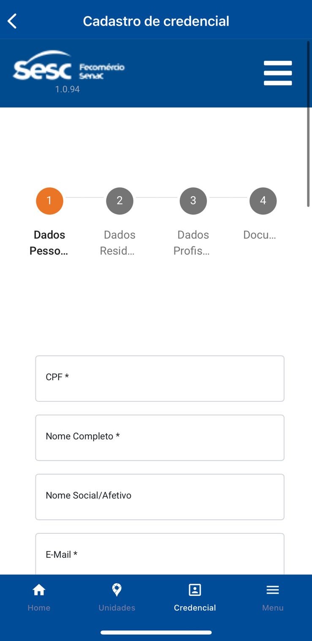Focus the E-Mail input field
The image size is (312, 641).
tap(160, 554)
